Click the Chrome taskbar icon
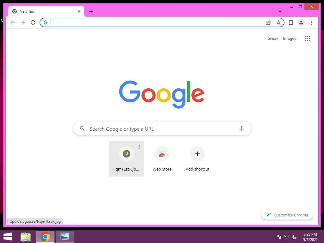 [45, 237]
